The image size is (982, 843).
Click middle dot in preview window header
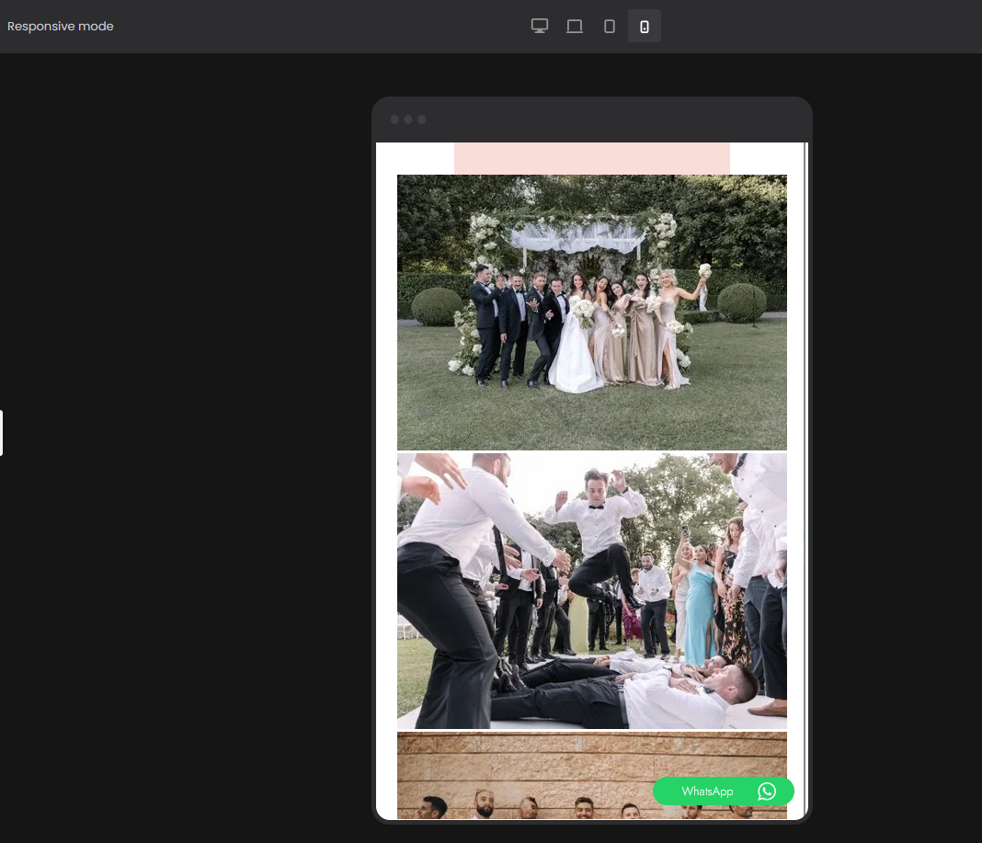(408, 120)
